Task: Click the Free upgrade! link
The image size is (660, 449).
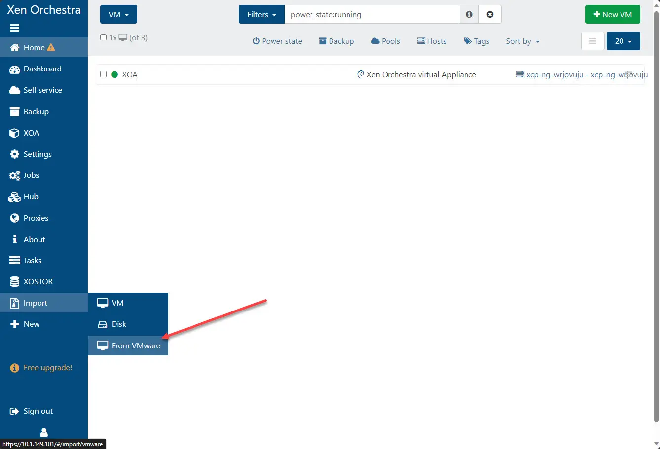Action: (41, 368)
